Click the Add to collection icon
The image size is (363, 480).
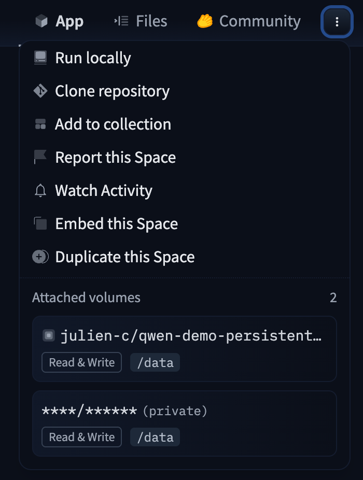(40, 124)
